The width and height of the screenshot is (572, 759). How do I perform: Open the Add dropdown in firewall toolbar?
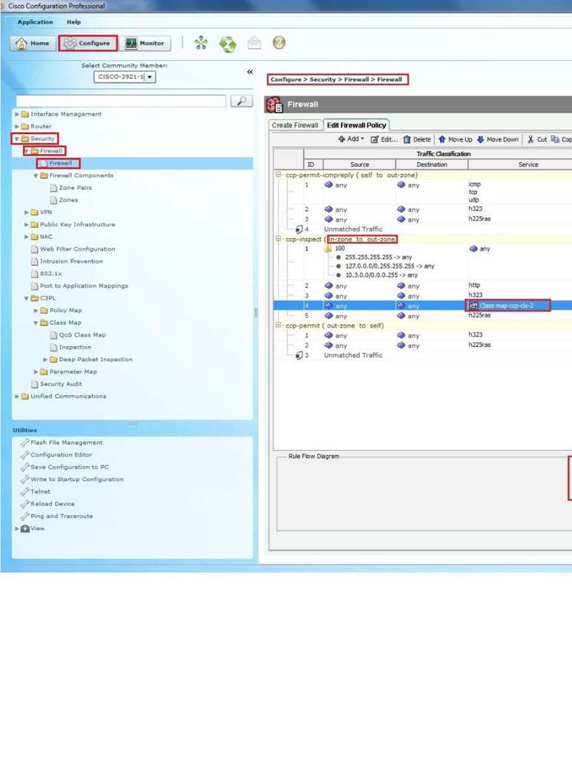[x=351, y=139]
